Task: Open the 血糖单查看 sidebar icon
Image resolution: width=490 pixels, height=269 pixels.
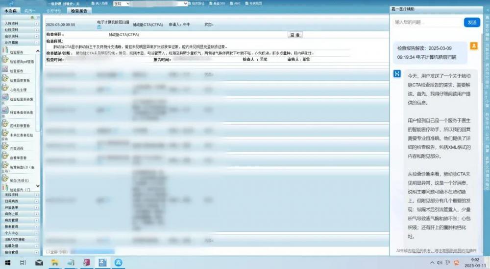Action: click(5, 156)
